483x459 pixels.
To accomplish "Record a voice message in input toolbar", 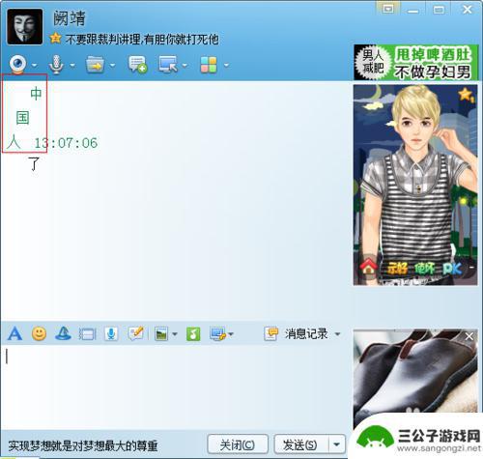I will tap(111, 334).
